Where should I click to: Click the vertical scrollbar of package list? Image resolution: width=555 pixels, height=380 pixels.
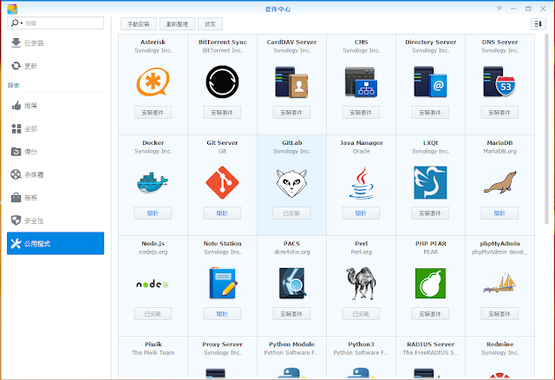click(546, 129)
